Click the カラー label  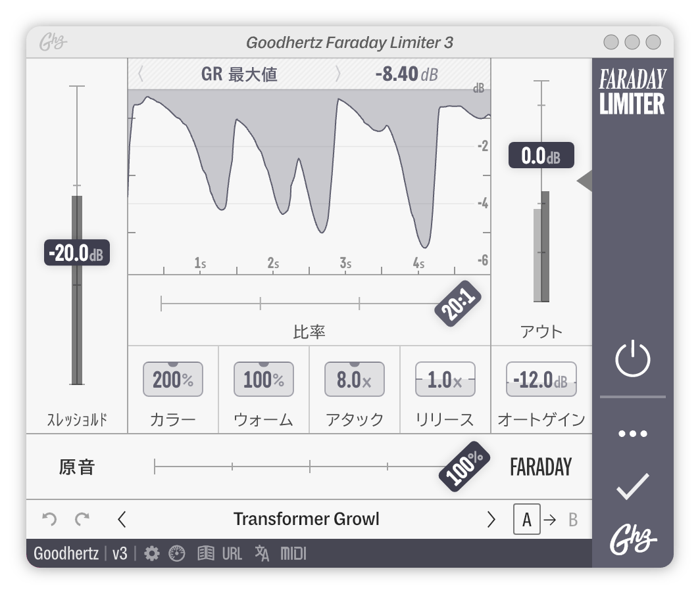pos(173,419)
